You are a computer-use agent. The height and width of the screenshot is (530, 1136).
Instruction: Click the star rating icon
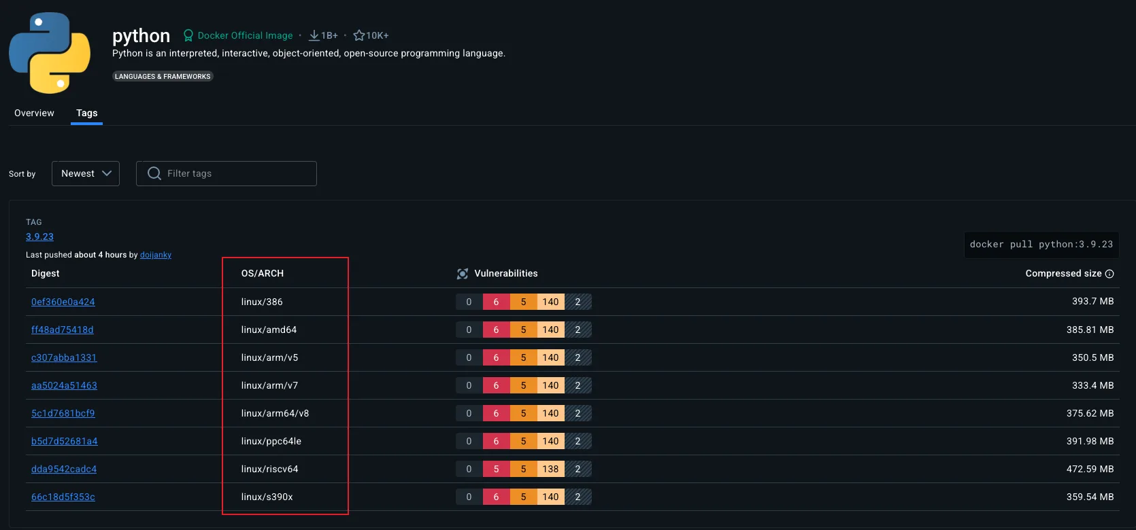tap(359, 35)
